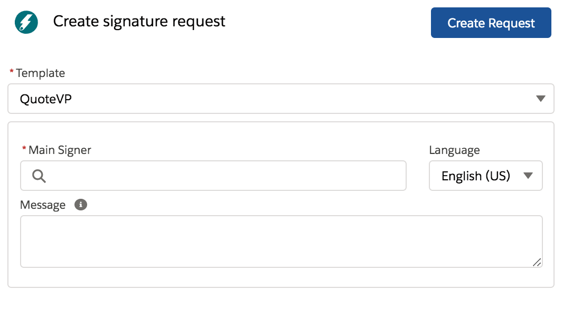Click the info icon beside Message

(x=81, y=205)
